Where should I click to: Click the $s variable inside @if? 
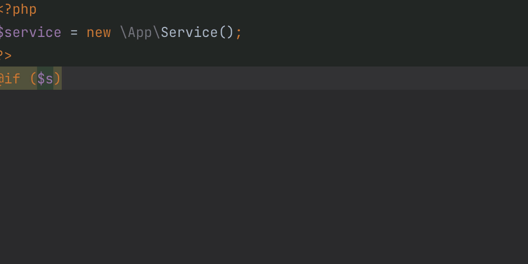click(45, 79)
